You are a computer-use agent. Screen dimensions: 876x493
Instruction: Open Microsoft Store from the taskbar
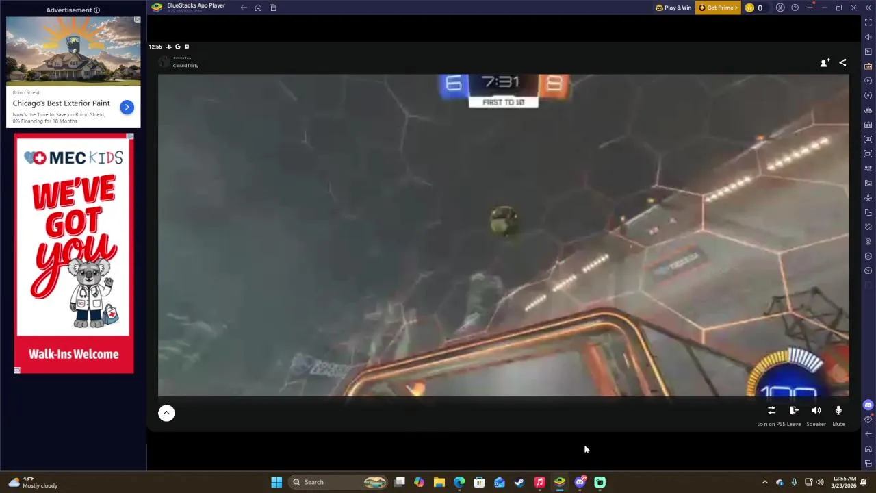click(479, 482)
